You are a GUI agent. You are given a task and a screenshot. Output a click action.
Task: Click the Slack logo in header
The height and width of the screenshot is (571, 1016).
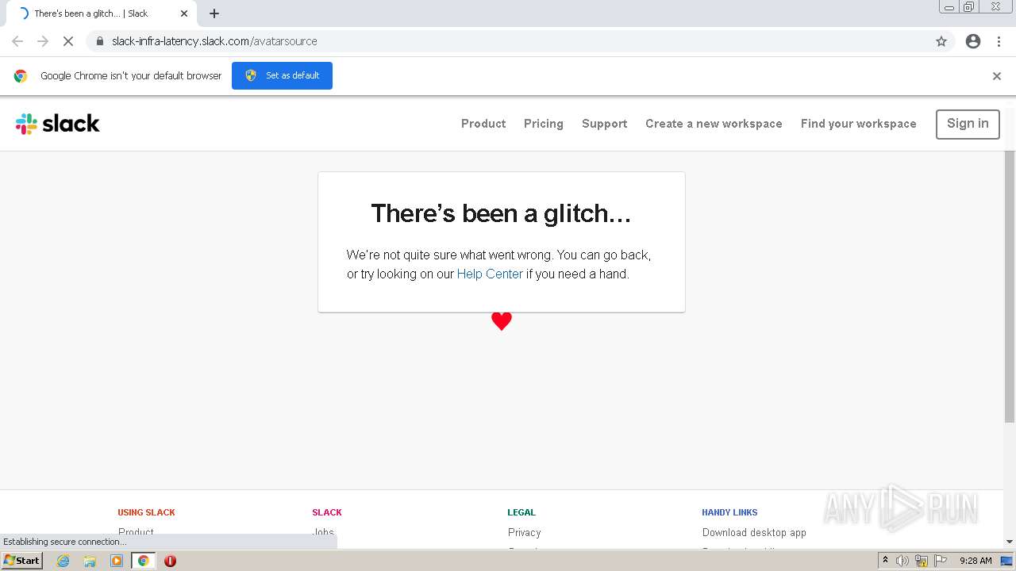(x=57, y=124)
